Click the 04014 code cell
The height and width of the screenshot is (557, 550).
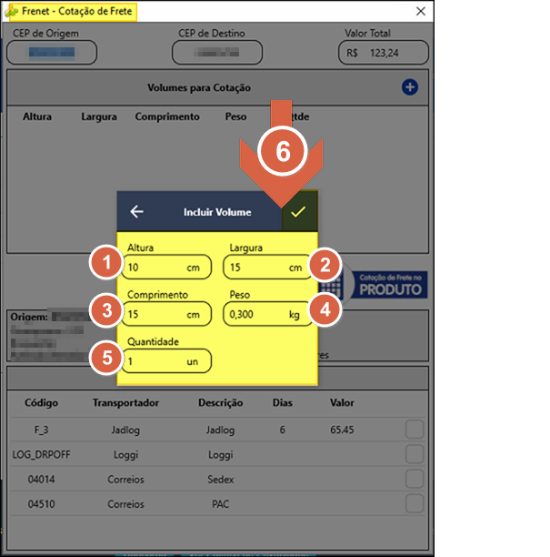tap(41, 480)
